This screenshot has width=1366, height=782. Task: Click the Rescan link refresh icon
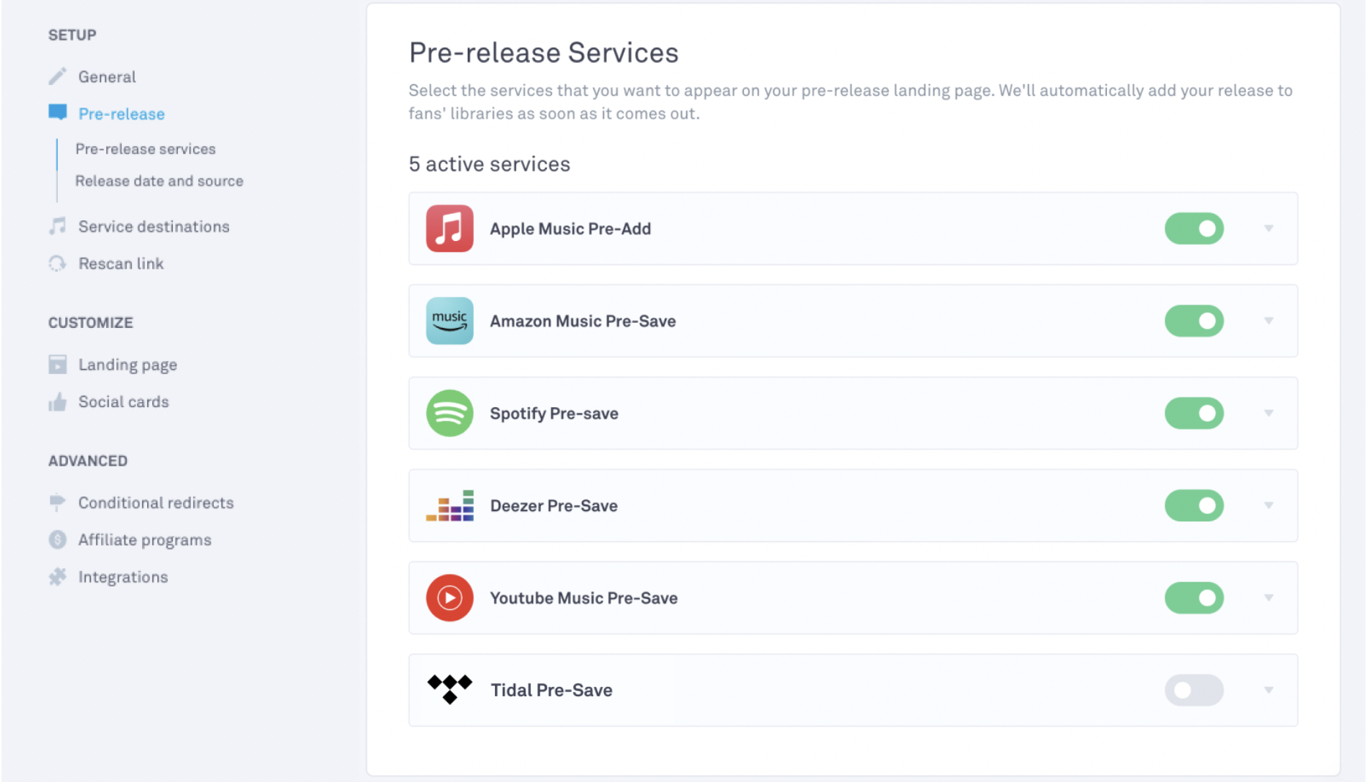pos(57,264)
